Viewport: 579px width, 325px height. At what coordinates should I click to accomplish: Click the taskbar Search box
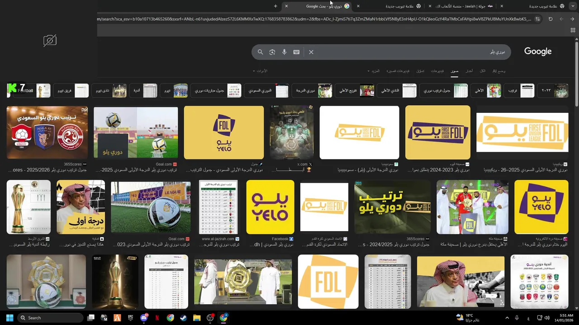[50, 318]
